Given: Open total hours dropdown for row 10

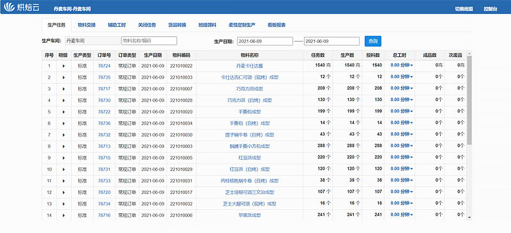Looking at the screenshot, I should 402,169.
